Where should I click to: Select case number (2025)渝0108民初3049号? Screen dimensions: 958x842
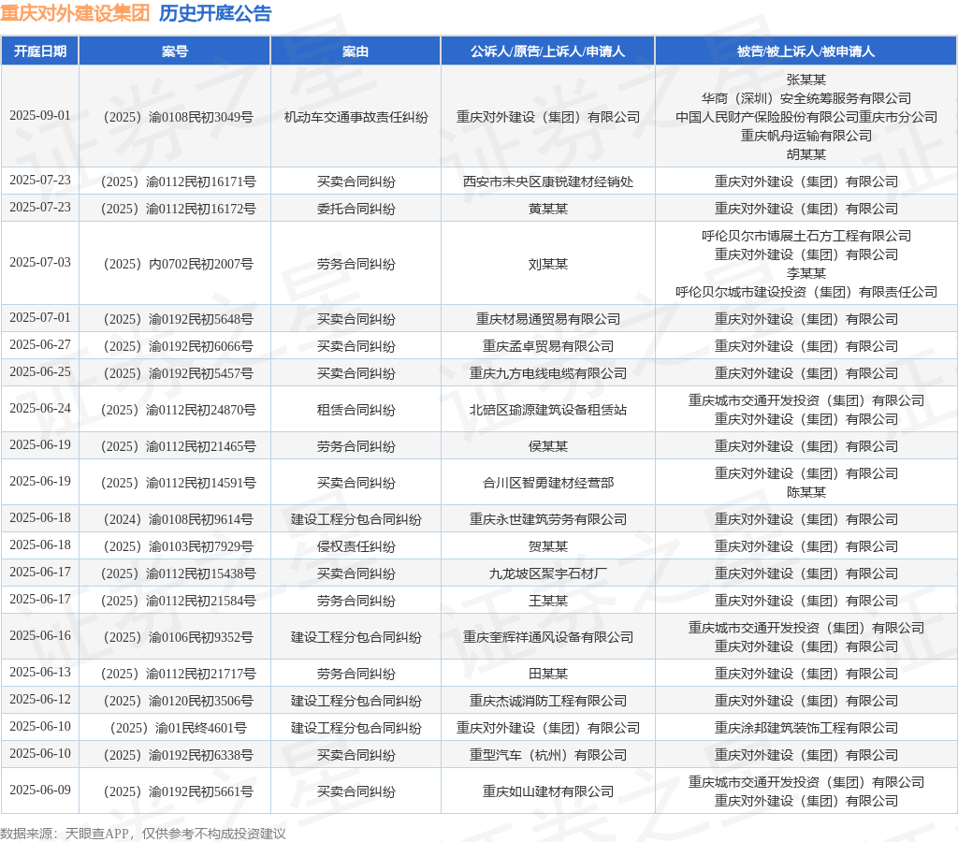coord(178,117)
